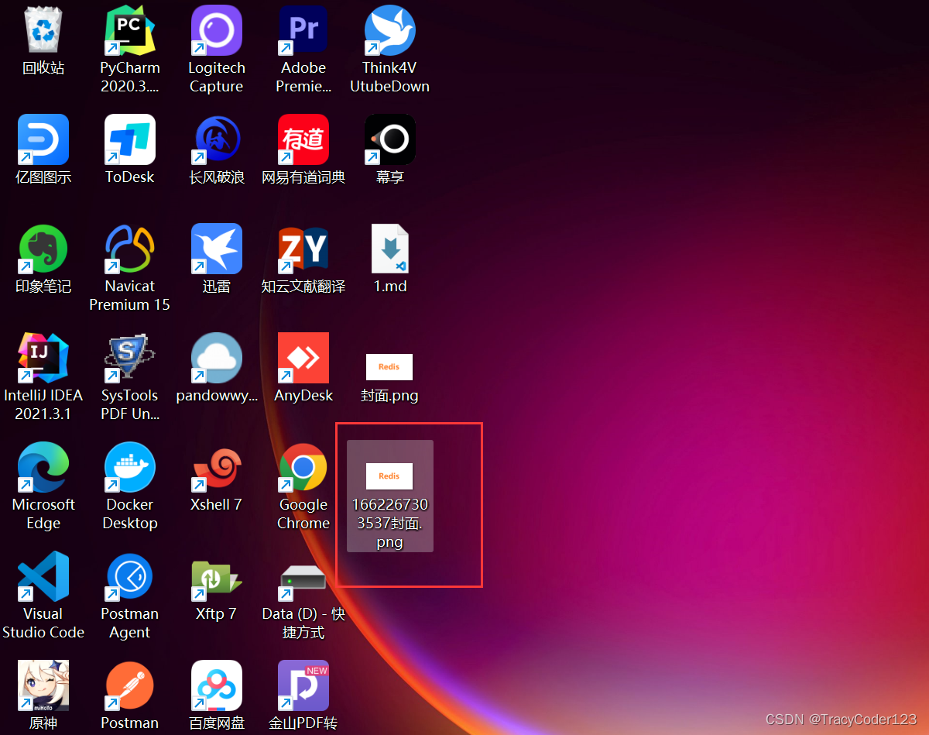
Task: Select the 亿图图示 desktop icon
Action: coord(43,140)
